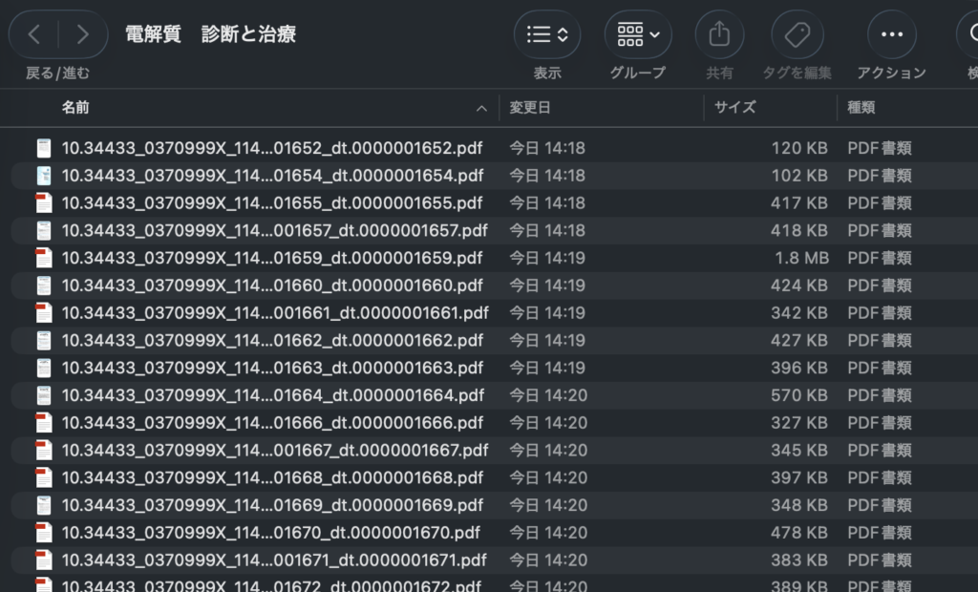Select PDF icon of file ending 1659.pdf
This screenshot has width=978, height=592.
point(43,258)
